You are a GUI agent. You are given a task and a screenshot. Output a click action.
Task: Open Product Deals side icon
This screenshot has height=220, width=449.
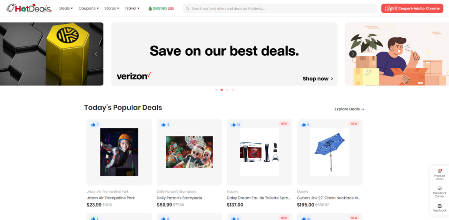click(439, 174)
